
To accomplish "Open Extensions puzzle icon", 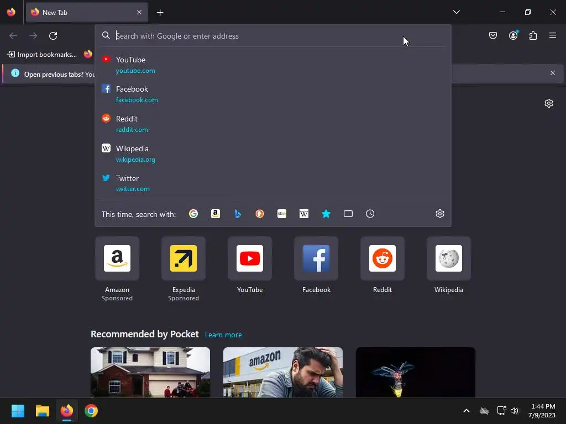I will point(533,35).
